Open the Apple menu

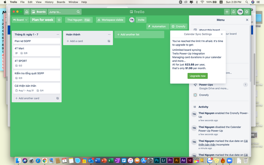5,2
